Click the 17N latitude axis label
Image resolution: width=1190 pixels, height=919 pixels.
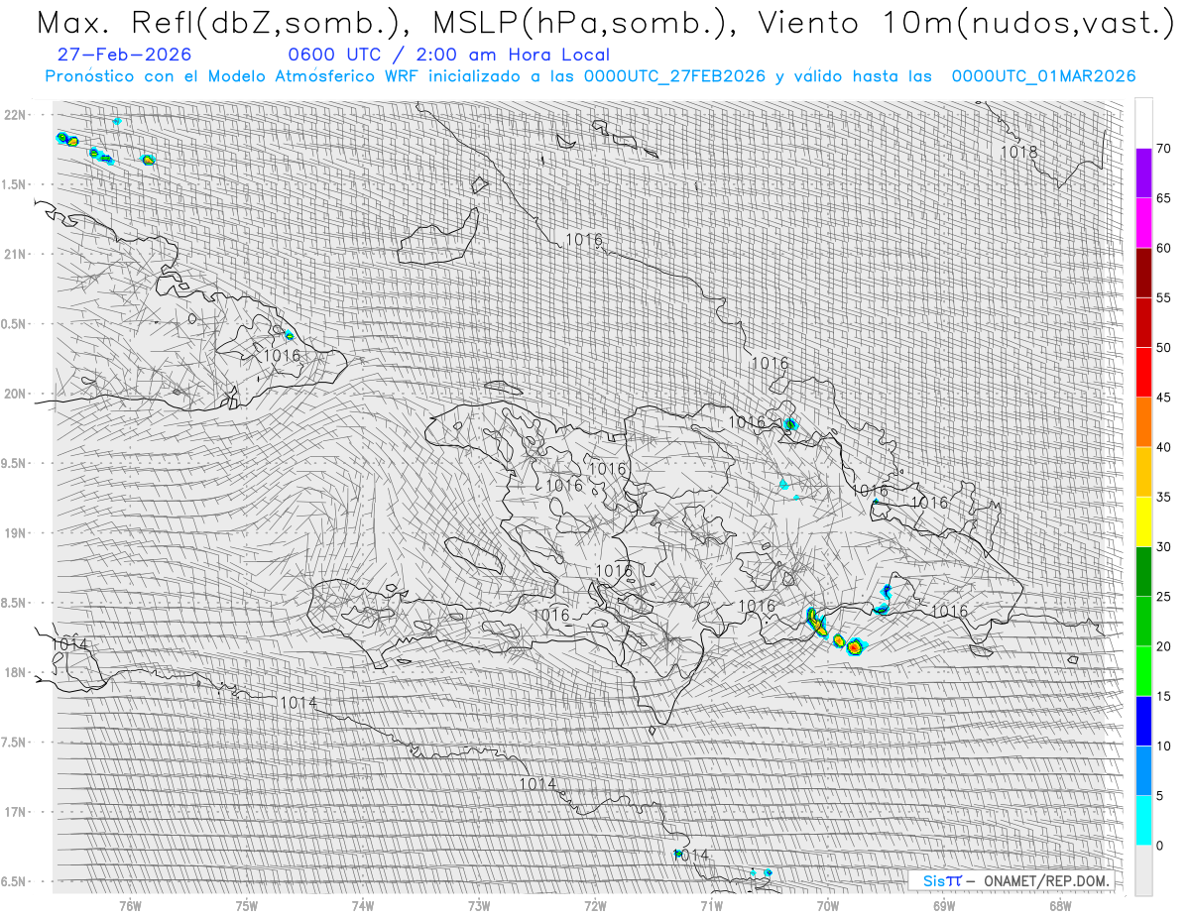pos(16,813)
